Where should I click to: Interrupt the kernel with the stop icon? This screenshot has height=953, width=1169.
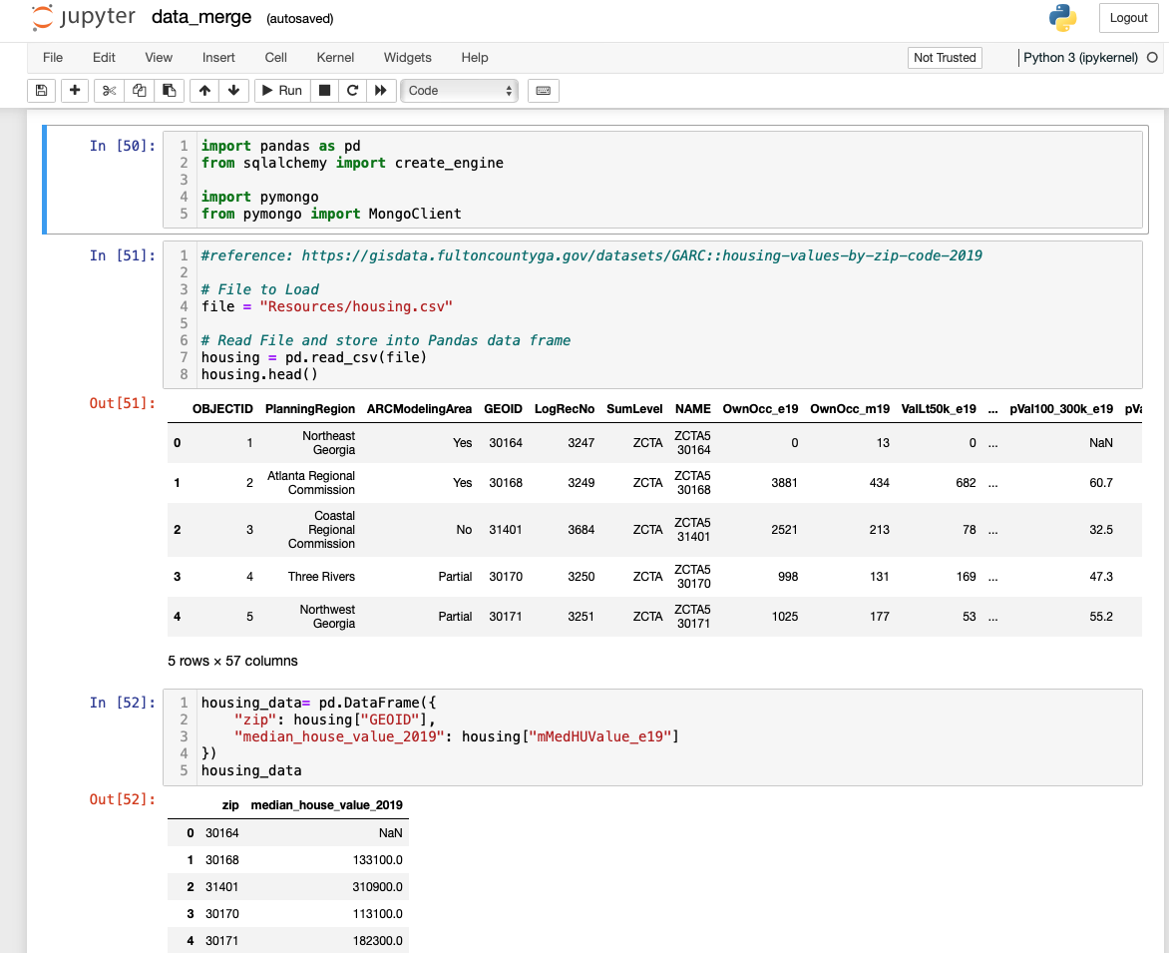(x=324, y=91)
